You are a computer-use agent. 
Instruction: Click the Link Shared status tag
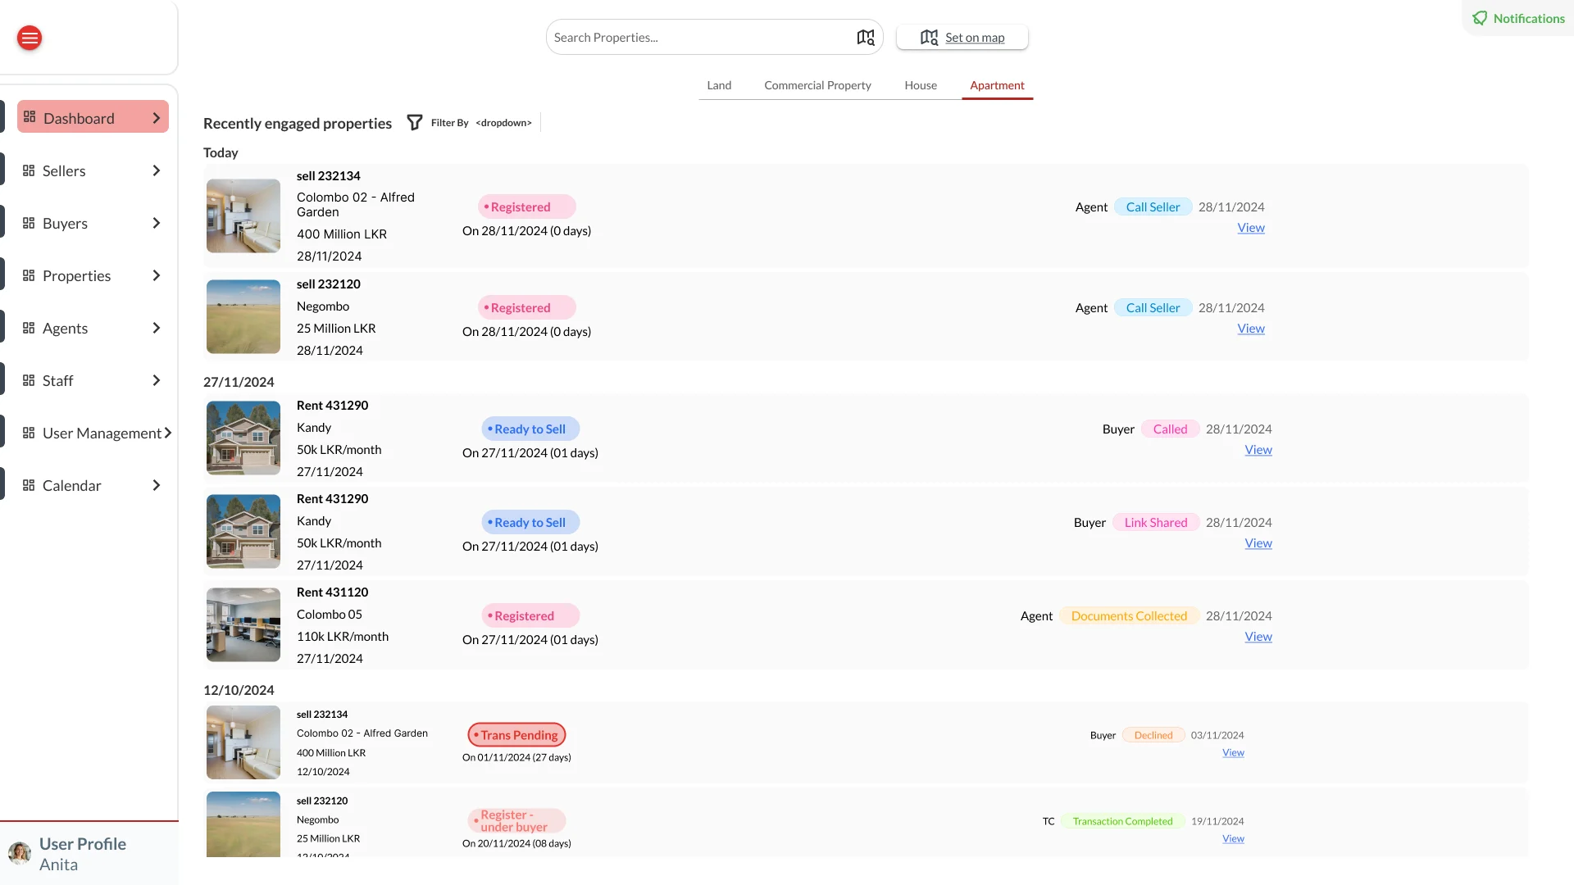(1156, 523)
